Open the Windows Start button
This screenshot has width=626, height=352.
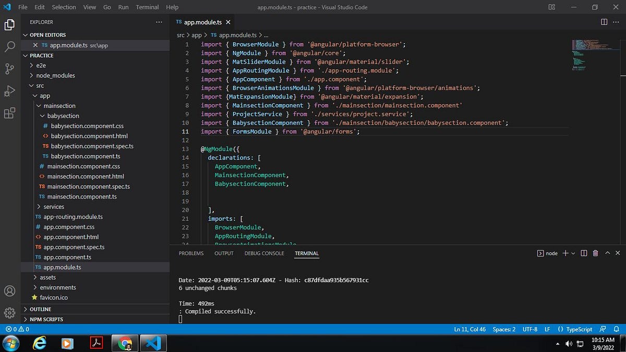[x=10, y=344]
